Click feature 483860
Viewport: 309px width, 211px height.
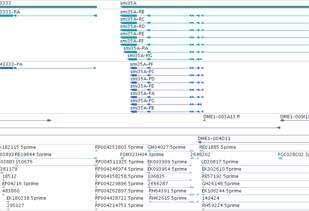(11, 191)
